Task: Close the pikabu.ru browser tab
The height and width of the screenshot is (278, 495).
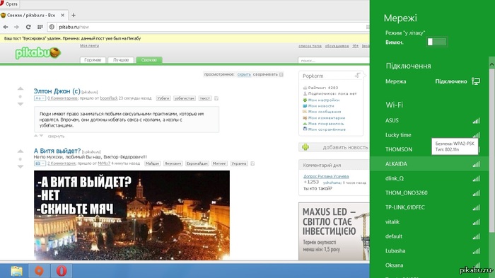Action: tap(62, 15)
